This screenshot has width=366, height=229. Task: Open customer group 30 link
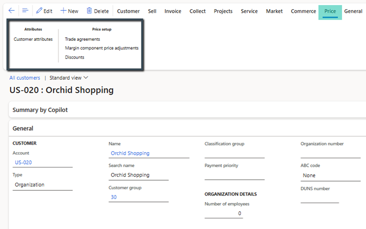[x=114, y=197]
